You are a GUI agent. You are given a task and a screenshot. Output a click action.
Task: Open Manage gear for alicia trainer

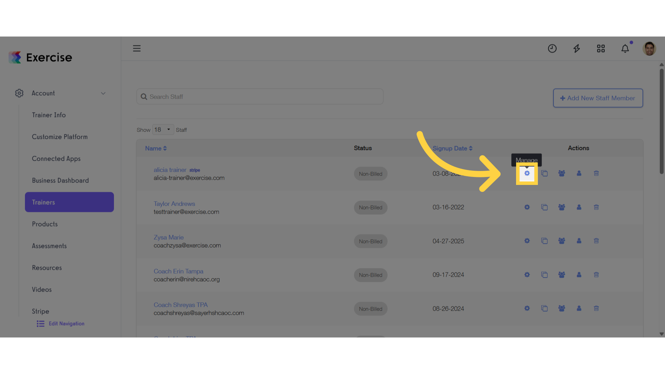point(527,173)
